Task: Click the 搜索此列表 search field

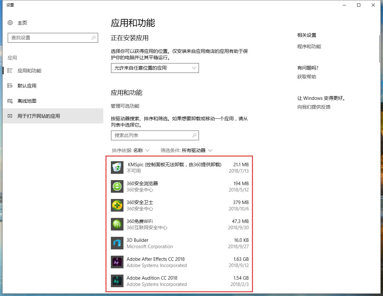Action: (155, 135)
